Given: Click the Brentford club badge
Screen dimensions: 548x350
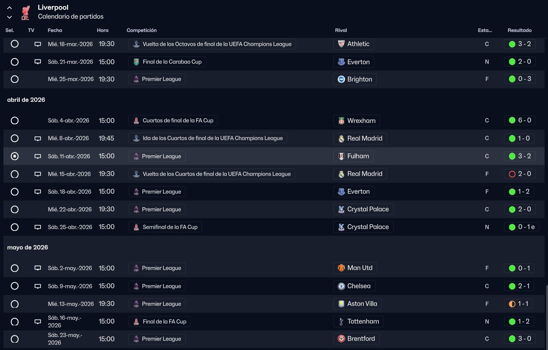Looking at the screenshot, I should click(x=341, y=339).
